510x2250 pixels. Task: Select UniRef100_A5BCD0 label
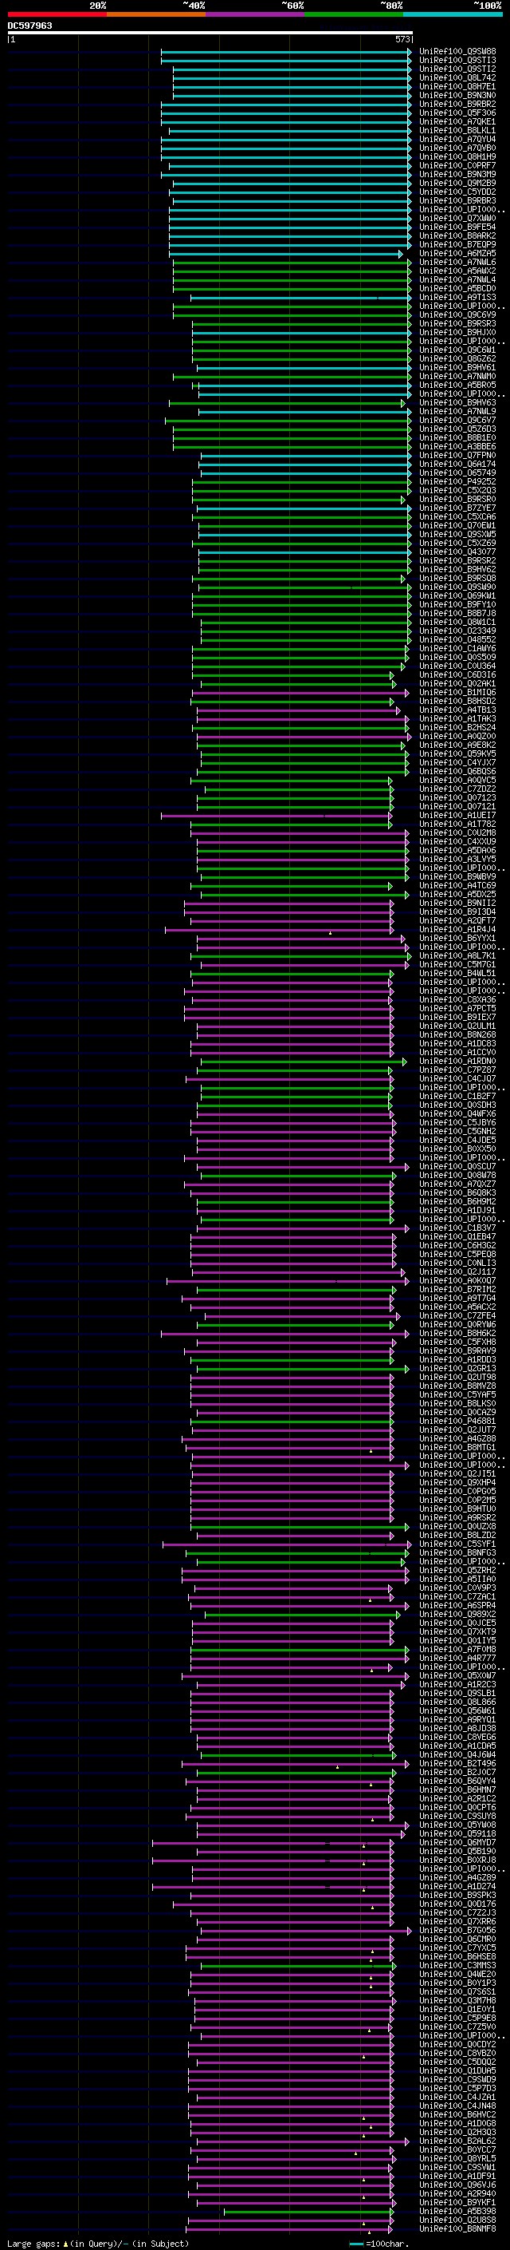tap(457, 288)
